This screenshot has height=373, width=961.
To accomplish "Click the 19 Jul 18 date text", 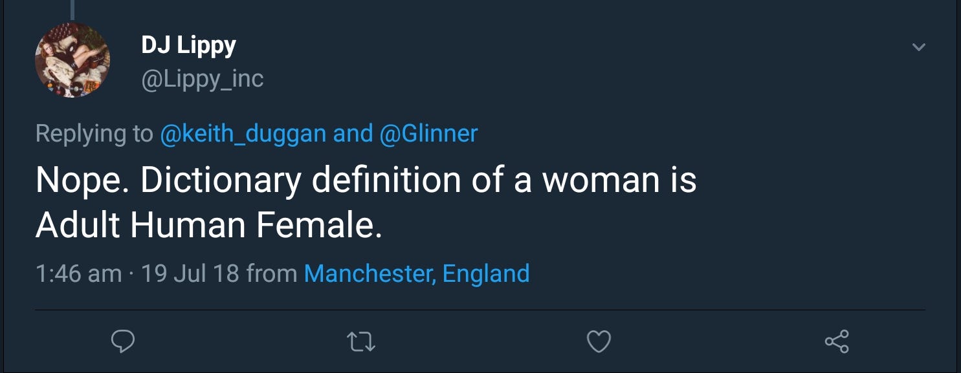I will coord(190,273).
